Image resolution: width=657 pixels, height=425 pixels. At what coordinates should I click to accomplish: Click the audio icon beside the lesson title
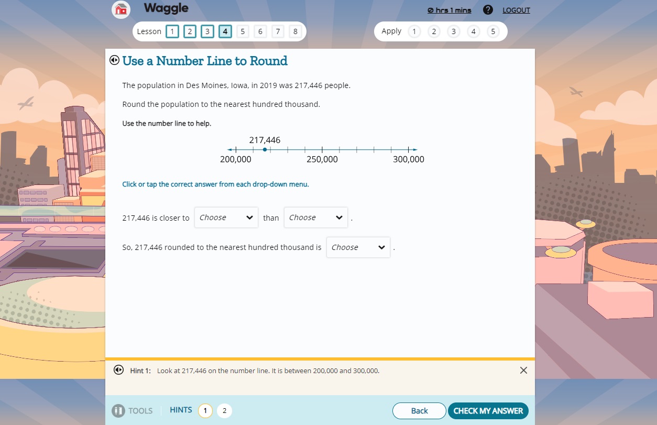pos(114,60)
